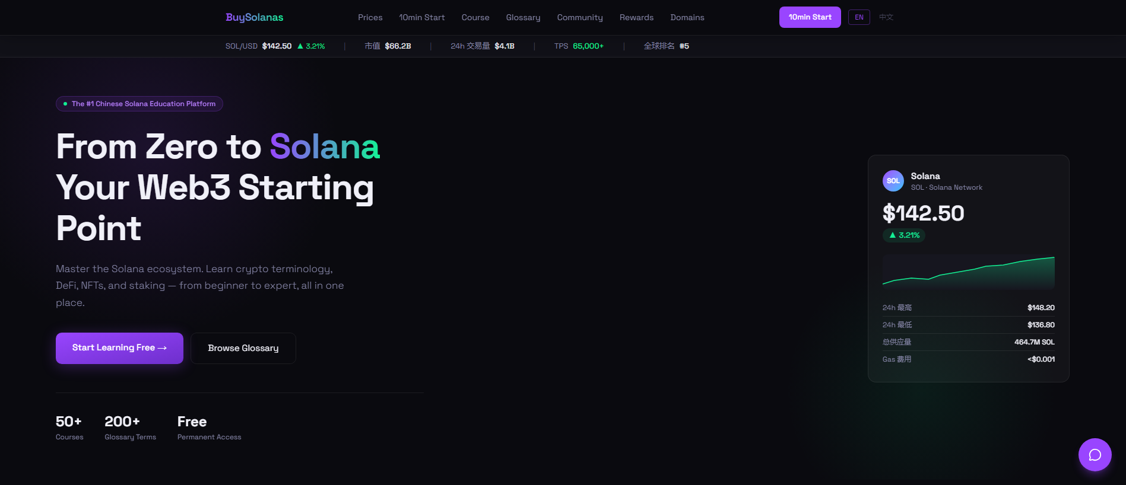Viewport: 1126px width, 485px height.
Task: Open the Rewards nav item
Action: 636,17
